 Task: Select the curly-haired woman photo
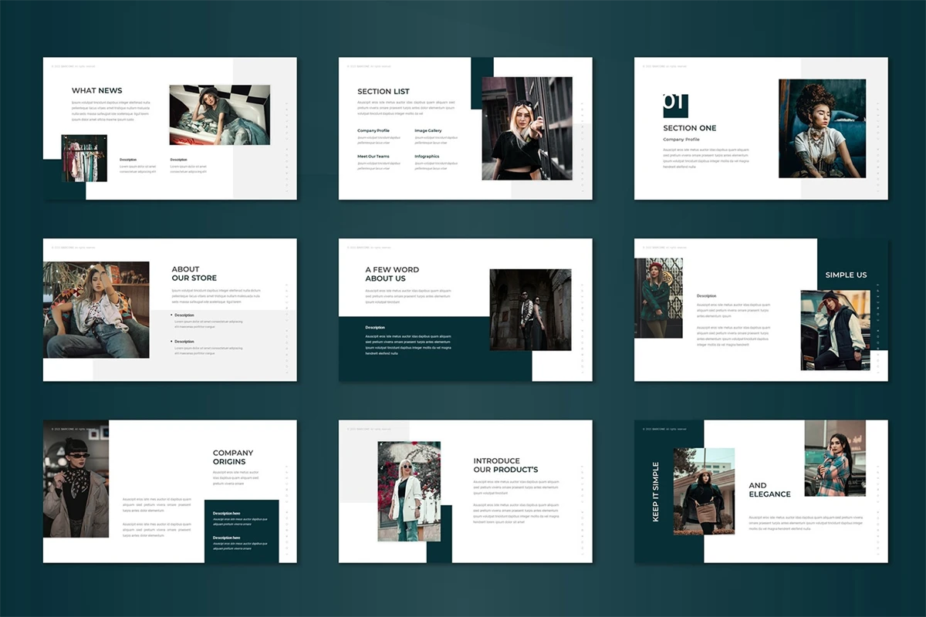(821, 128)
